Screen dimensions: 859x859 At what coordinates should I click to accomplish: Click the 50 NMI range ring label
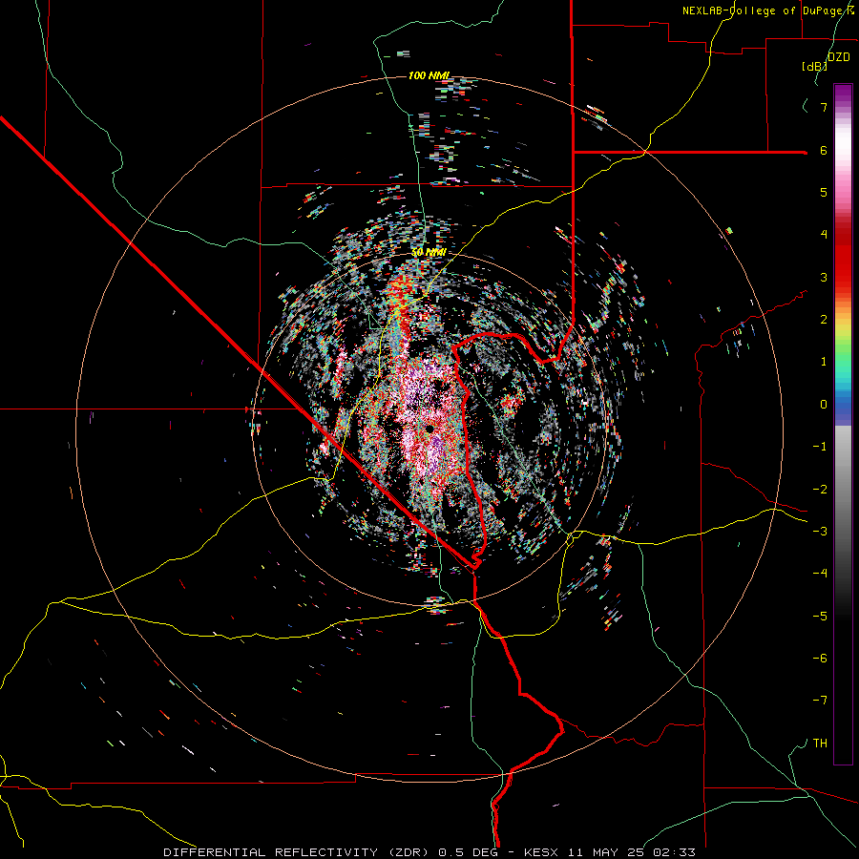pyautogui.click(x=429, y=252)
